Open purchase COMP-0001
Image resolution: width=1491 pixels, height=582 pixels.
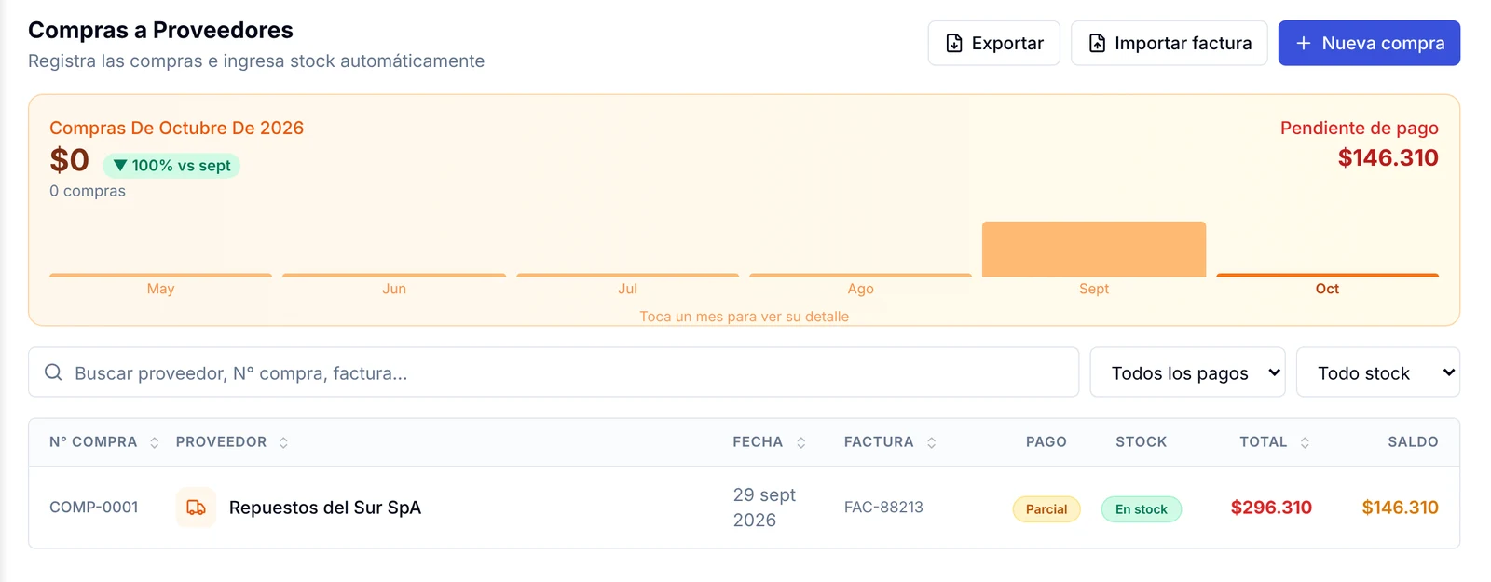[94, 508]
